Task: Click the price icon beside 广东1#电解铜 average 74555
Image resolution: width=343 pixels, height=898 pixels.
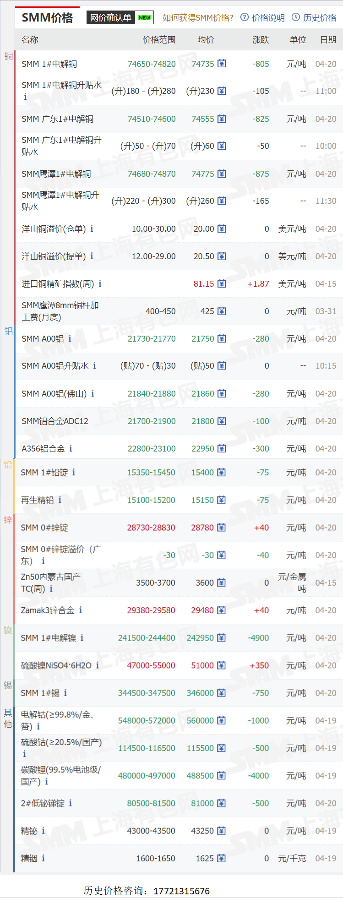Action: (222, 119)
